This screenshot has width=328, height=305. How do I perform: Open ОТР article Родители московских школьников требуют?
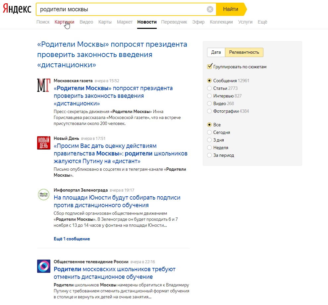click(115, 273)
